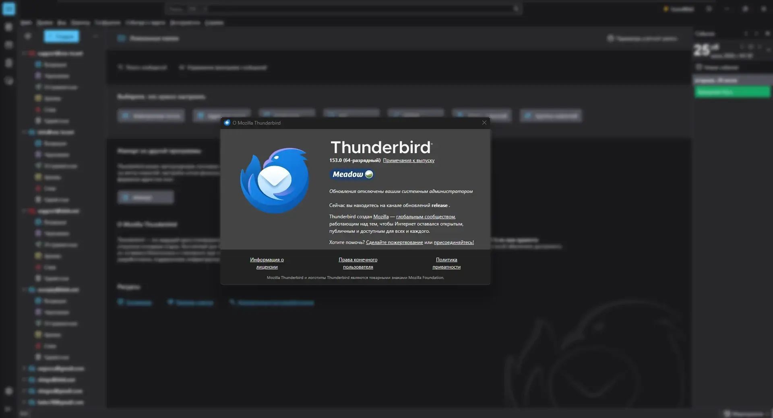
Task: Click the Thunderbird icon in dialog title bar
Action: point(227,123)
